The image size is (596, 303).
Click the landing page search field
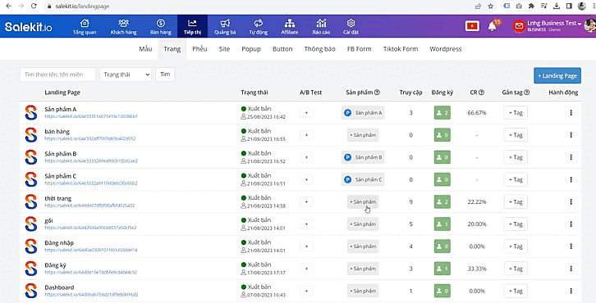[x=57, y=75]
